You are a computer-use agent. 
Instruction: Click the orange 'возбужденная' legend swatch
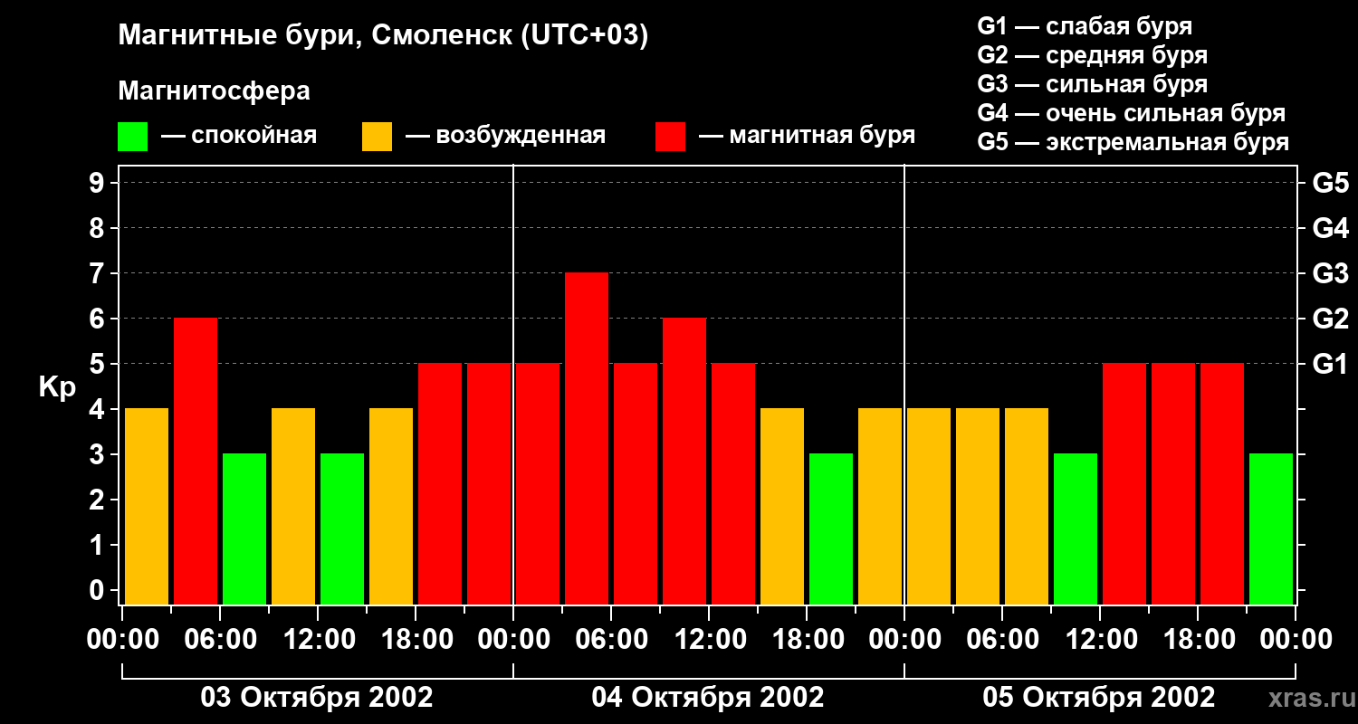pos(377,137)
